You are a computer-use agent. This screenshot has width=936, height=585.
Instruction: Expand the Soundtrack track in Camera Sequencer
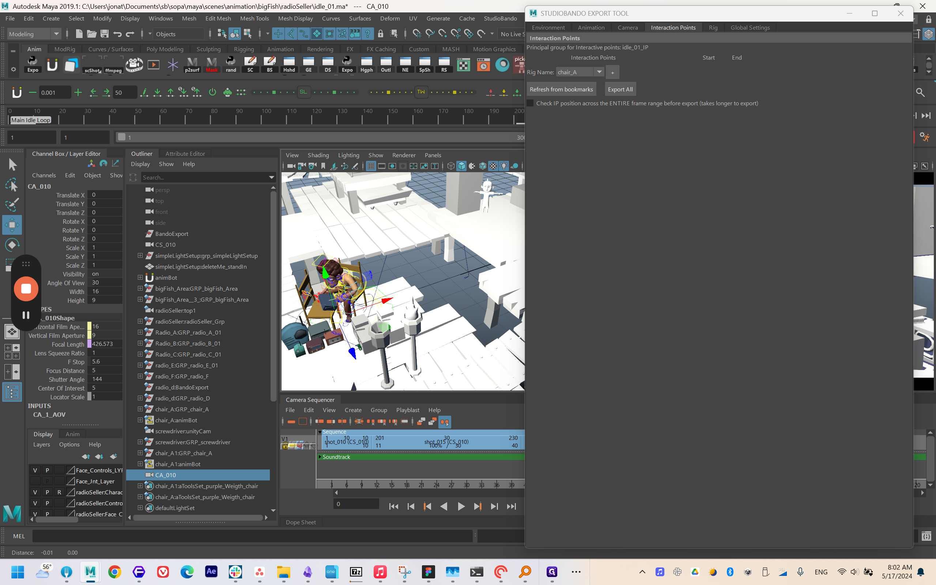click(x=320, y=457)
